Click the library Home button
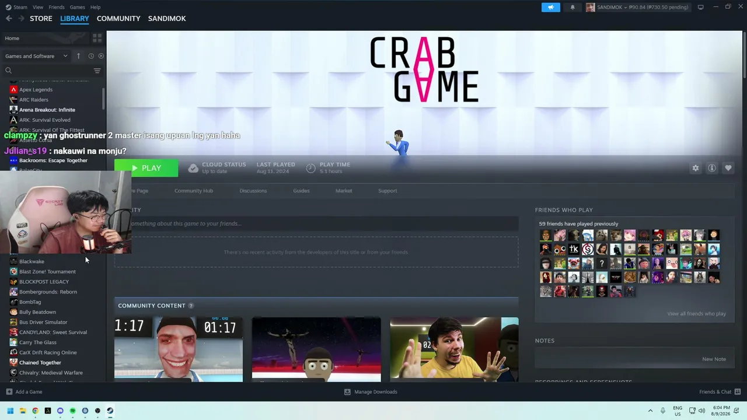747x420 pixels. 46,38
